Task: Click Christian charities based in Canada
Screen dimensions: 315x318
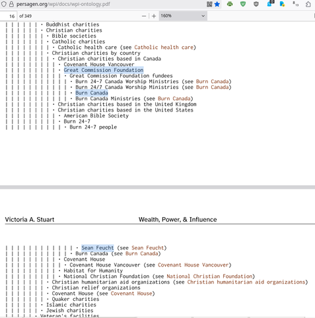Action: click(x=109, y=59)
